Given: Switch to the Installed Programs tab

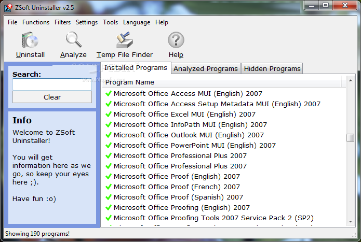Looking at the screenshot, I should (136, 68).
